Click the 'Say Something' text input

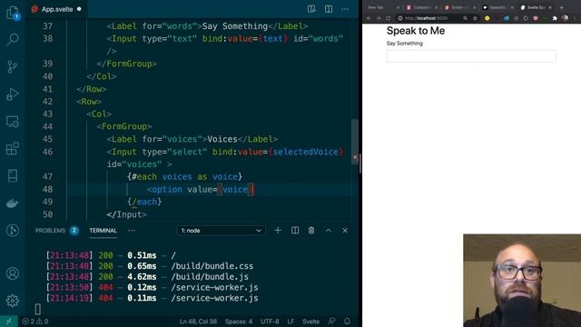coord(471,56)
